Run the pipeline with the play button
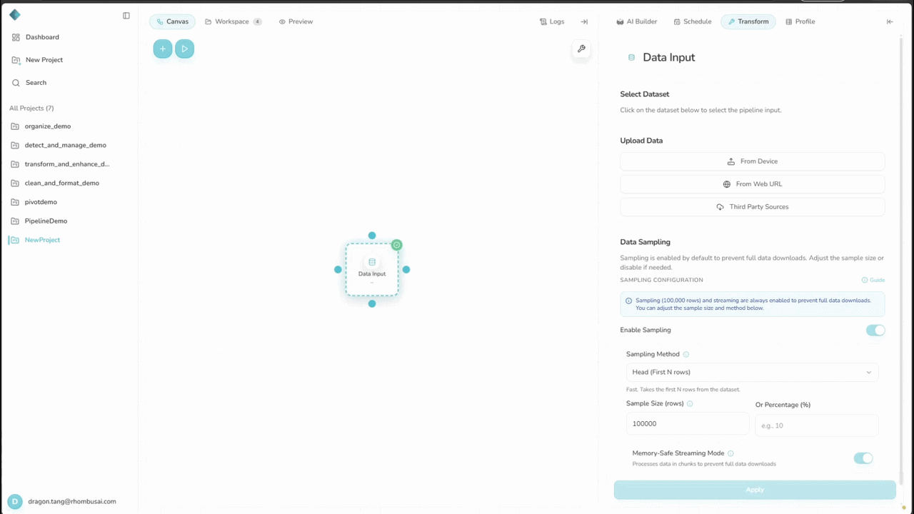 click(x=184, y=49)
